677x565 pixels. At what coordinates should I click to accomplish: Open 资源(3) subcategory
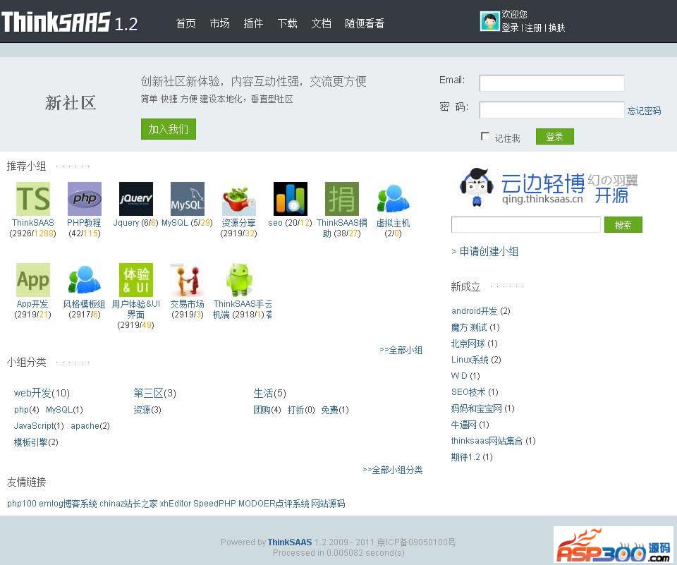147,410
